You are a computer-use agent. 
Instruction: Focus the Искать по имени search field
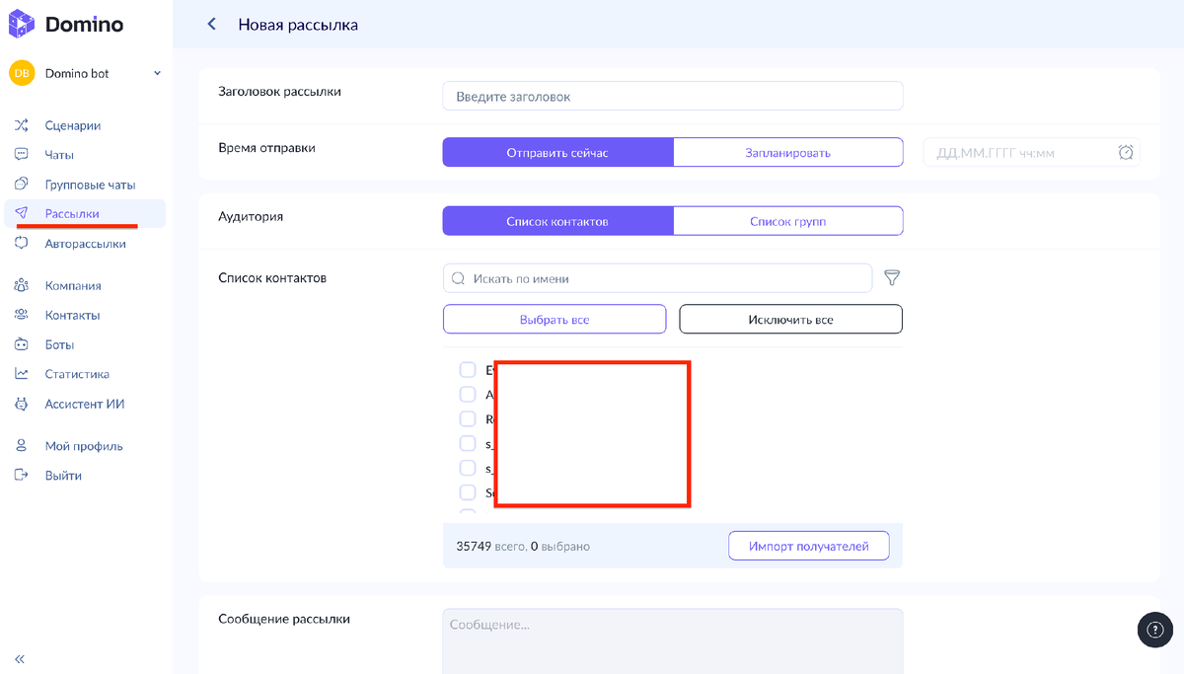tap(657, 278)
